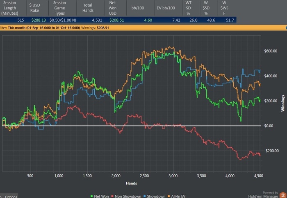Image resolution: width=287 pixels, height=198 pixels.
Task: Click the Hands x-axis title
Action: 132,183
